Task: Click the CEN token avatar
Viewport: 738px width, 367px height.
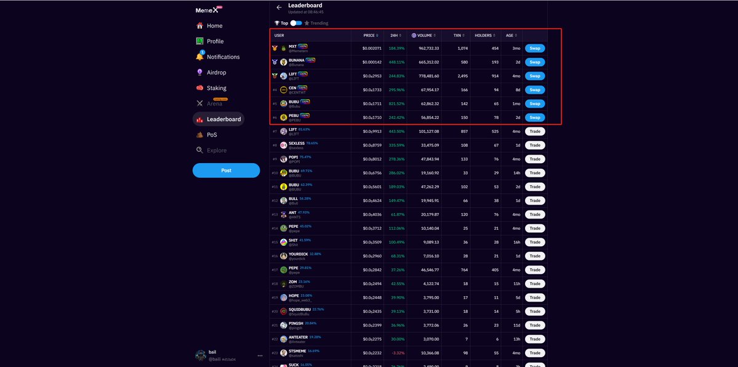Action: 283,89
